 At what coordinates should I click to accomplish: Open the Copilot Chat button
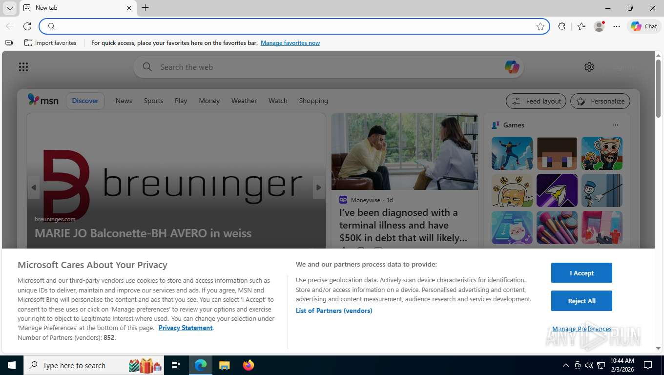click(x=643, y=26)
